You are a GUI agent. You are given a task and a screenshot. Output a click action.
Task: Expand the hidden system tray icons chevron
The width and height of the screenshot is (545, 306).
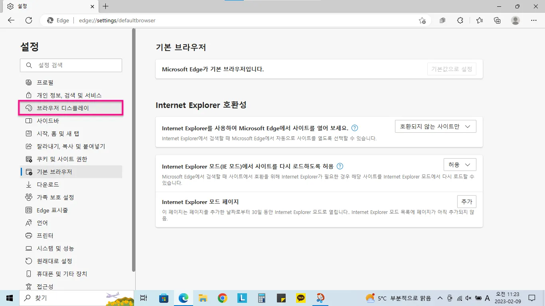tap(440, 298)
